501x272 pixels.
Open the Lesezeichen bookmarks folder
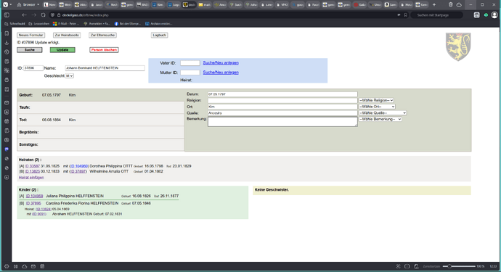[39, 24]
